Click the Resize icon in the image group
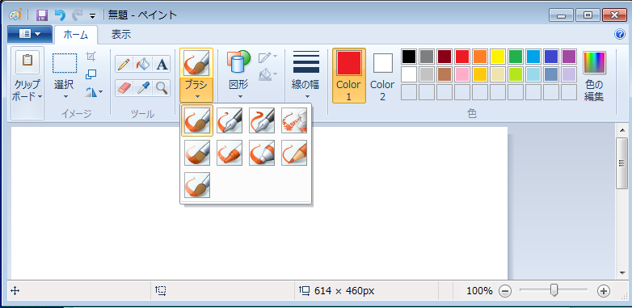The image size is (632, 308). click(91, 74)
